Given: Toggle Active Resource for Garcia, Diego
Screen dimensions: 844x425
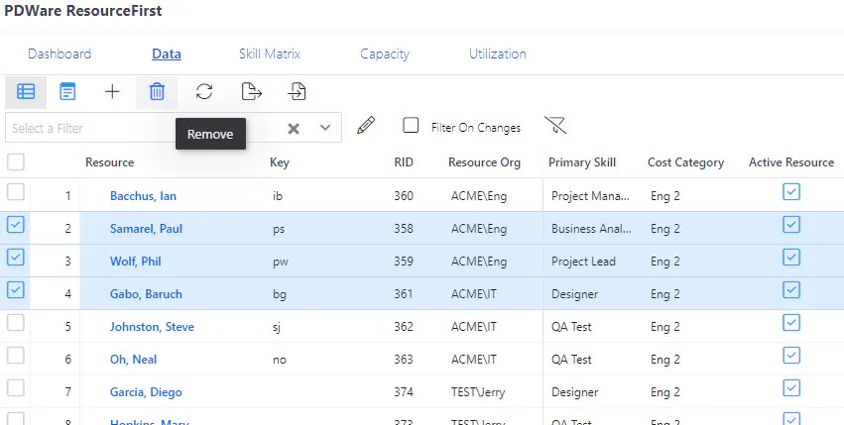Looking at the screenshot, I should pos(791,388).
